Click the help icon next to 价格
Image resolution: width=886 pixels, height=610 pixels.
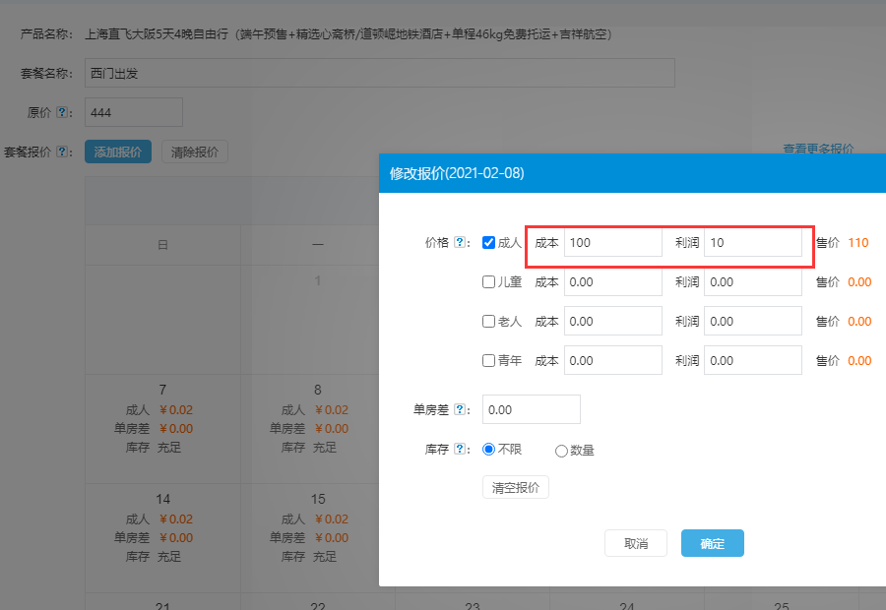(x=461, y=243)
